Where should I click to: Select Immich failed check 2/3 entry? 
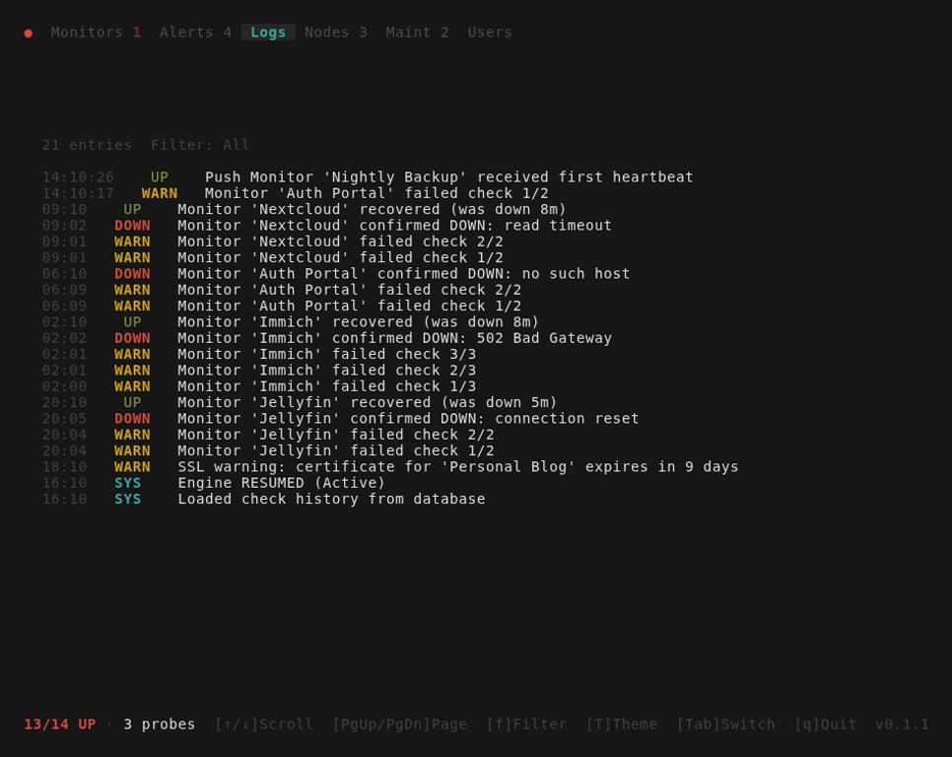point(259,371)
